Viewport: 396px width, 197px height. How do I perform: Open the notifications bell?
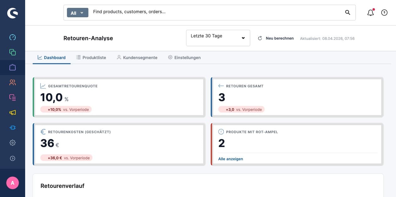click(x=371, y=12)
